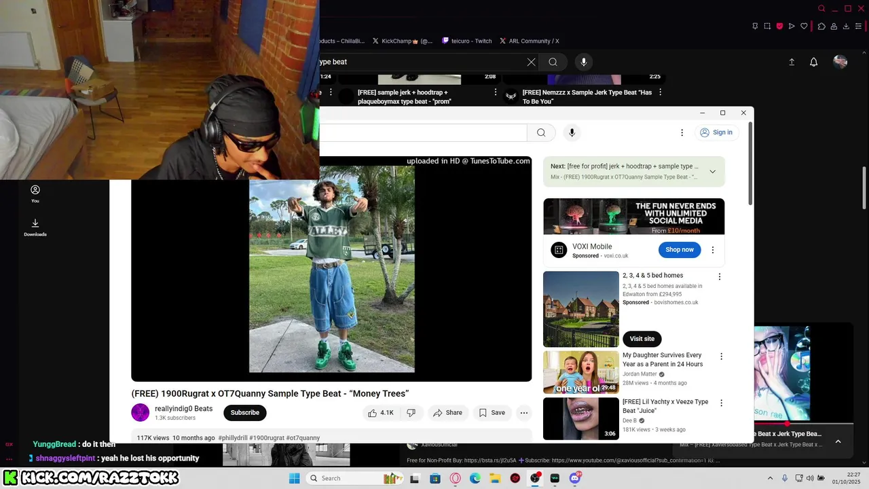Open options for 2, 3, 4 & 5 bed homes ad
869x489 pixels.
[x=720, y=276]
